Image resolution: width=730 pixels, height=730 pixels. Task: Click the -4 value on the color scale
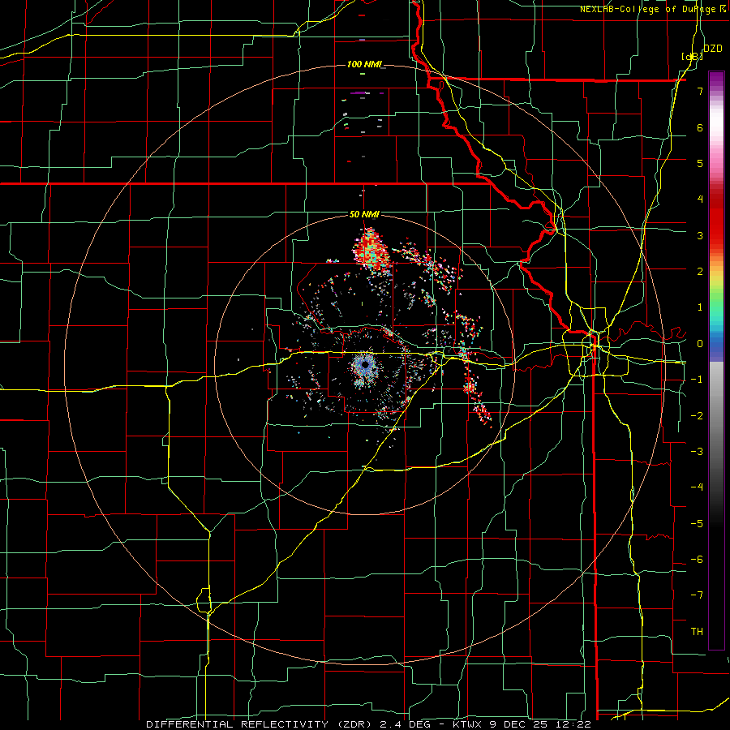[697, 487]
